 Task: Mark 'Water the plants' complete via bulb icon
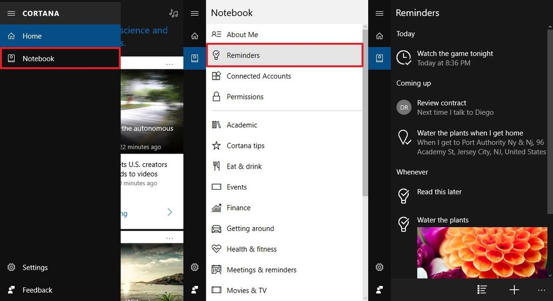pos(403,224)
